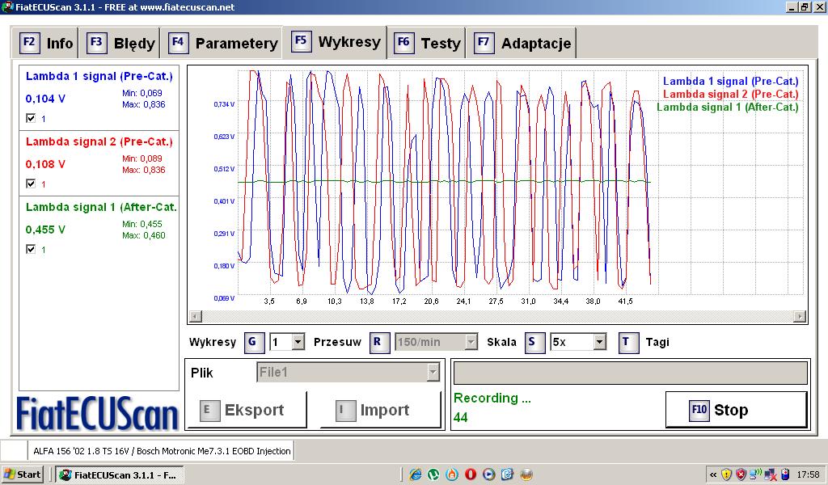Image resolution: width=828 pixels, height=485 pixels.
Task: Click the G shortcut icon beside Wykresy
Action: 251,342
